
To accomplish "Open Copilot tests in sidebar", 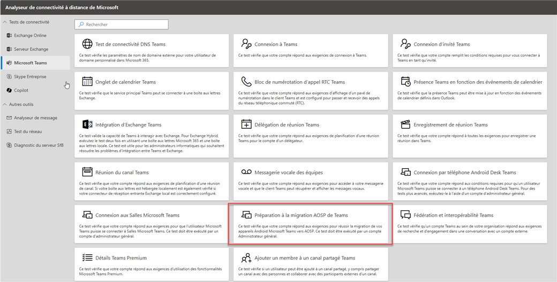I will click(x=35, y=90).
